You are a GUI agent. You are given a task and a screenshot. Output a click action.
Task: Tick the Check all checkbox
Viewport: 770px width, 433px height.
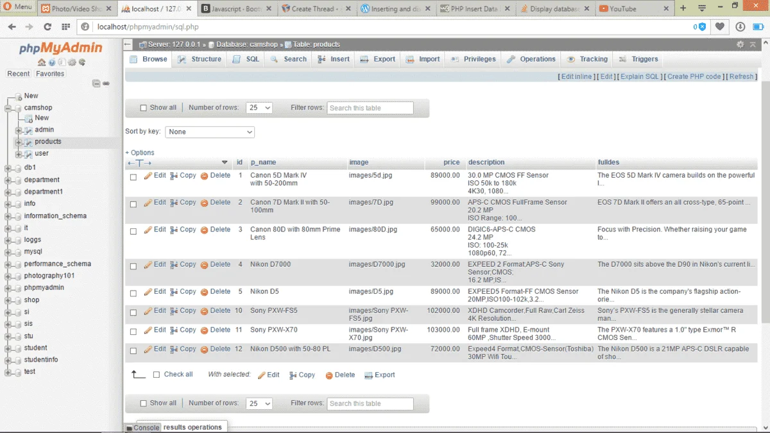click(x=157, y=375)
